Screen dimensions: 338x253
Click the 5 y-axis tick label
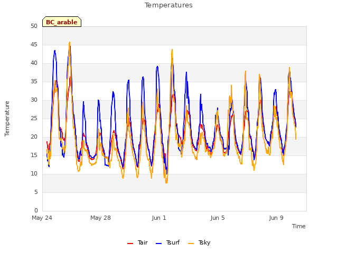pos(36,192)
